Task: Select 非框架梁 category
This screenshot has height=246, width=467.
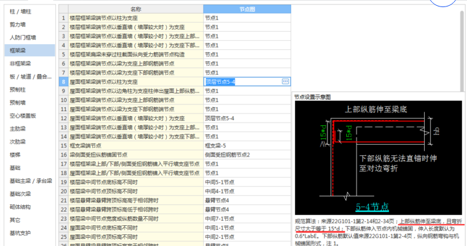Action: click(30, 64)
